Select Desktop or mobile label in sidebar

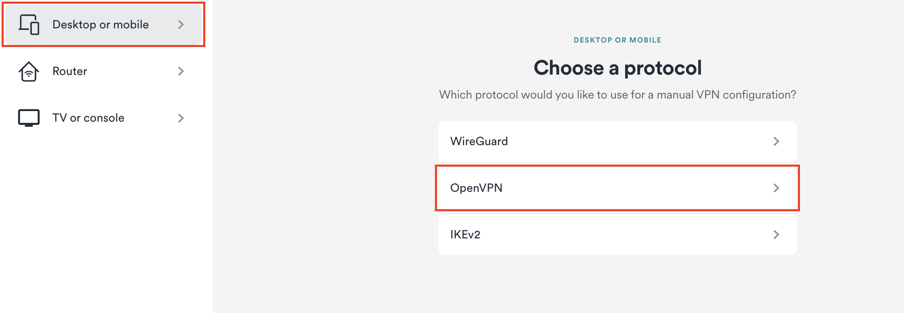pos(100,25)
